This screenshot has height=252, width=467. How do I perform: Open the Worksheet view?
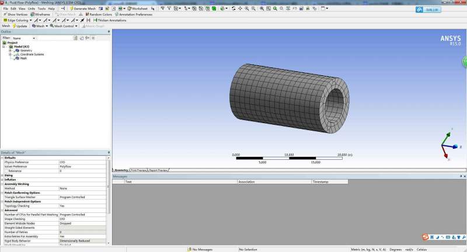[x=138, y=9]
